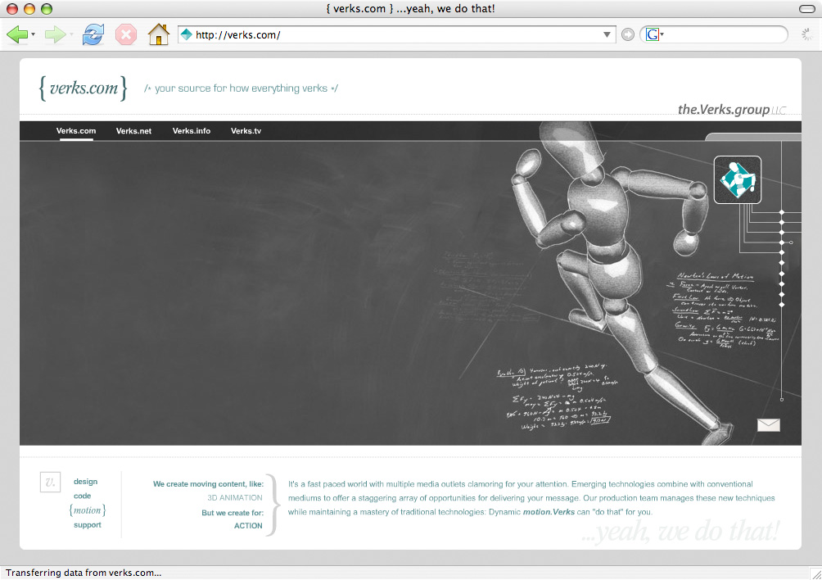Click the {verks.com} logo

click(83, 88)
